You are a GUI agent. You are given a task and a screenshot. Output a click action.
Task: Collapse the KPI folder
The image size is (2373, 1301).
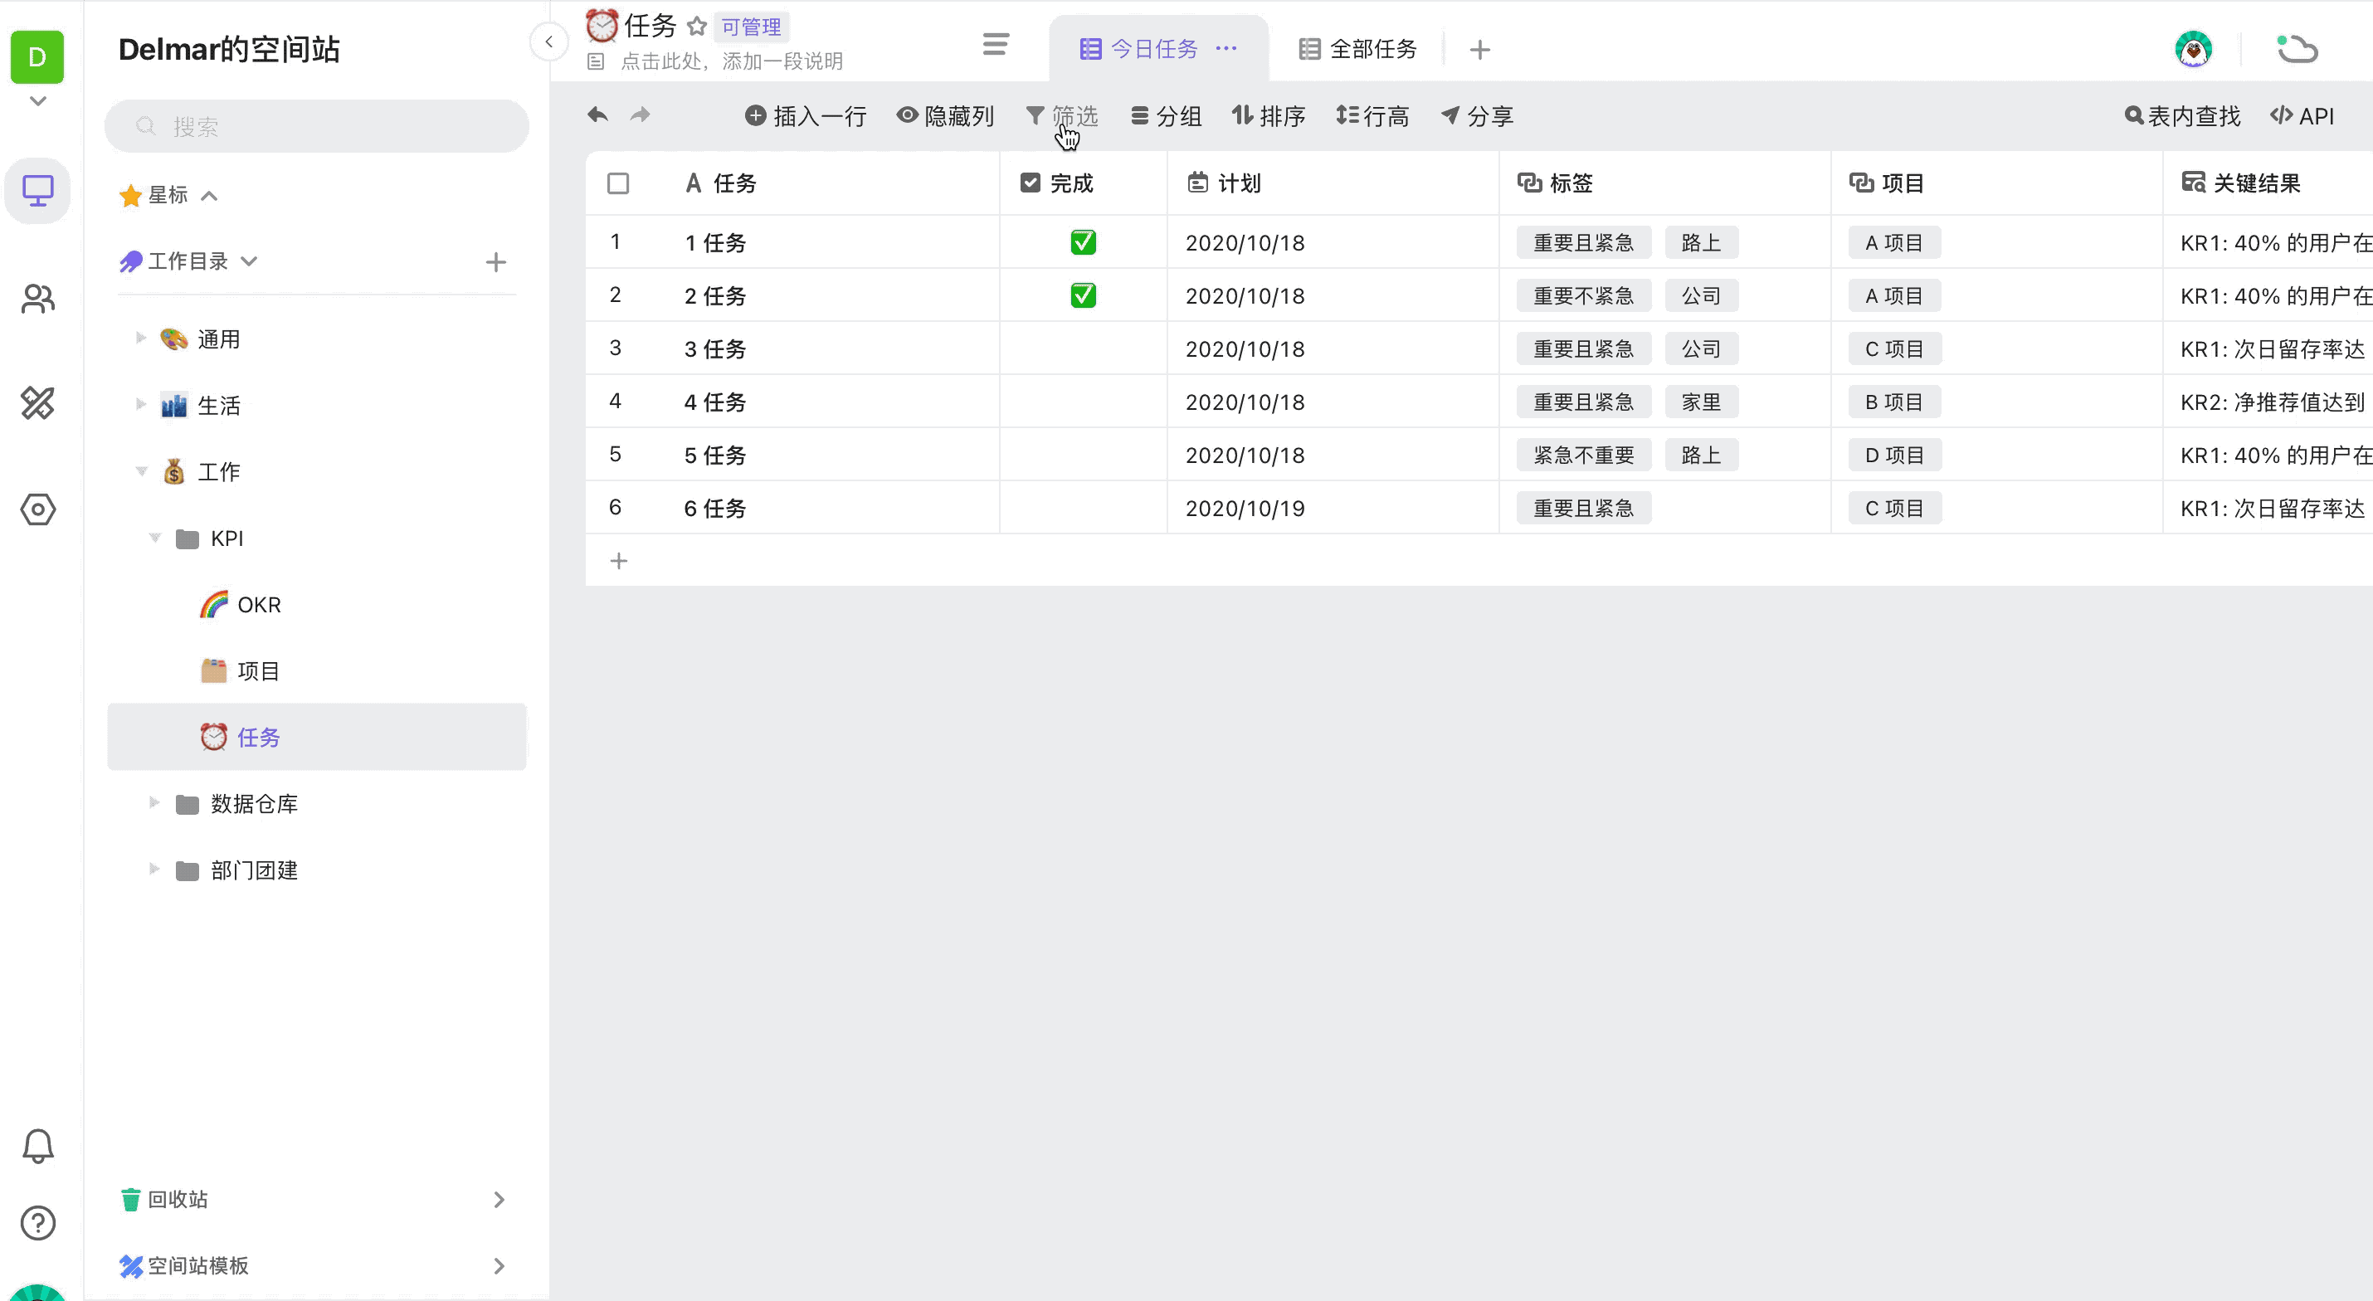[155, 538]
